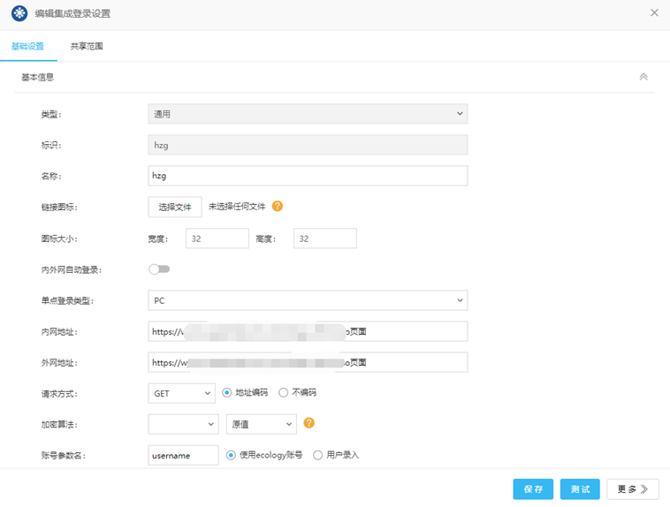Click the 编辑集成登录设置 dialog title
This screenshot has width=670, height=507.
click(x=72, y=13)
